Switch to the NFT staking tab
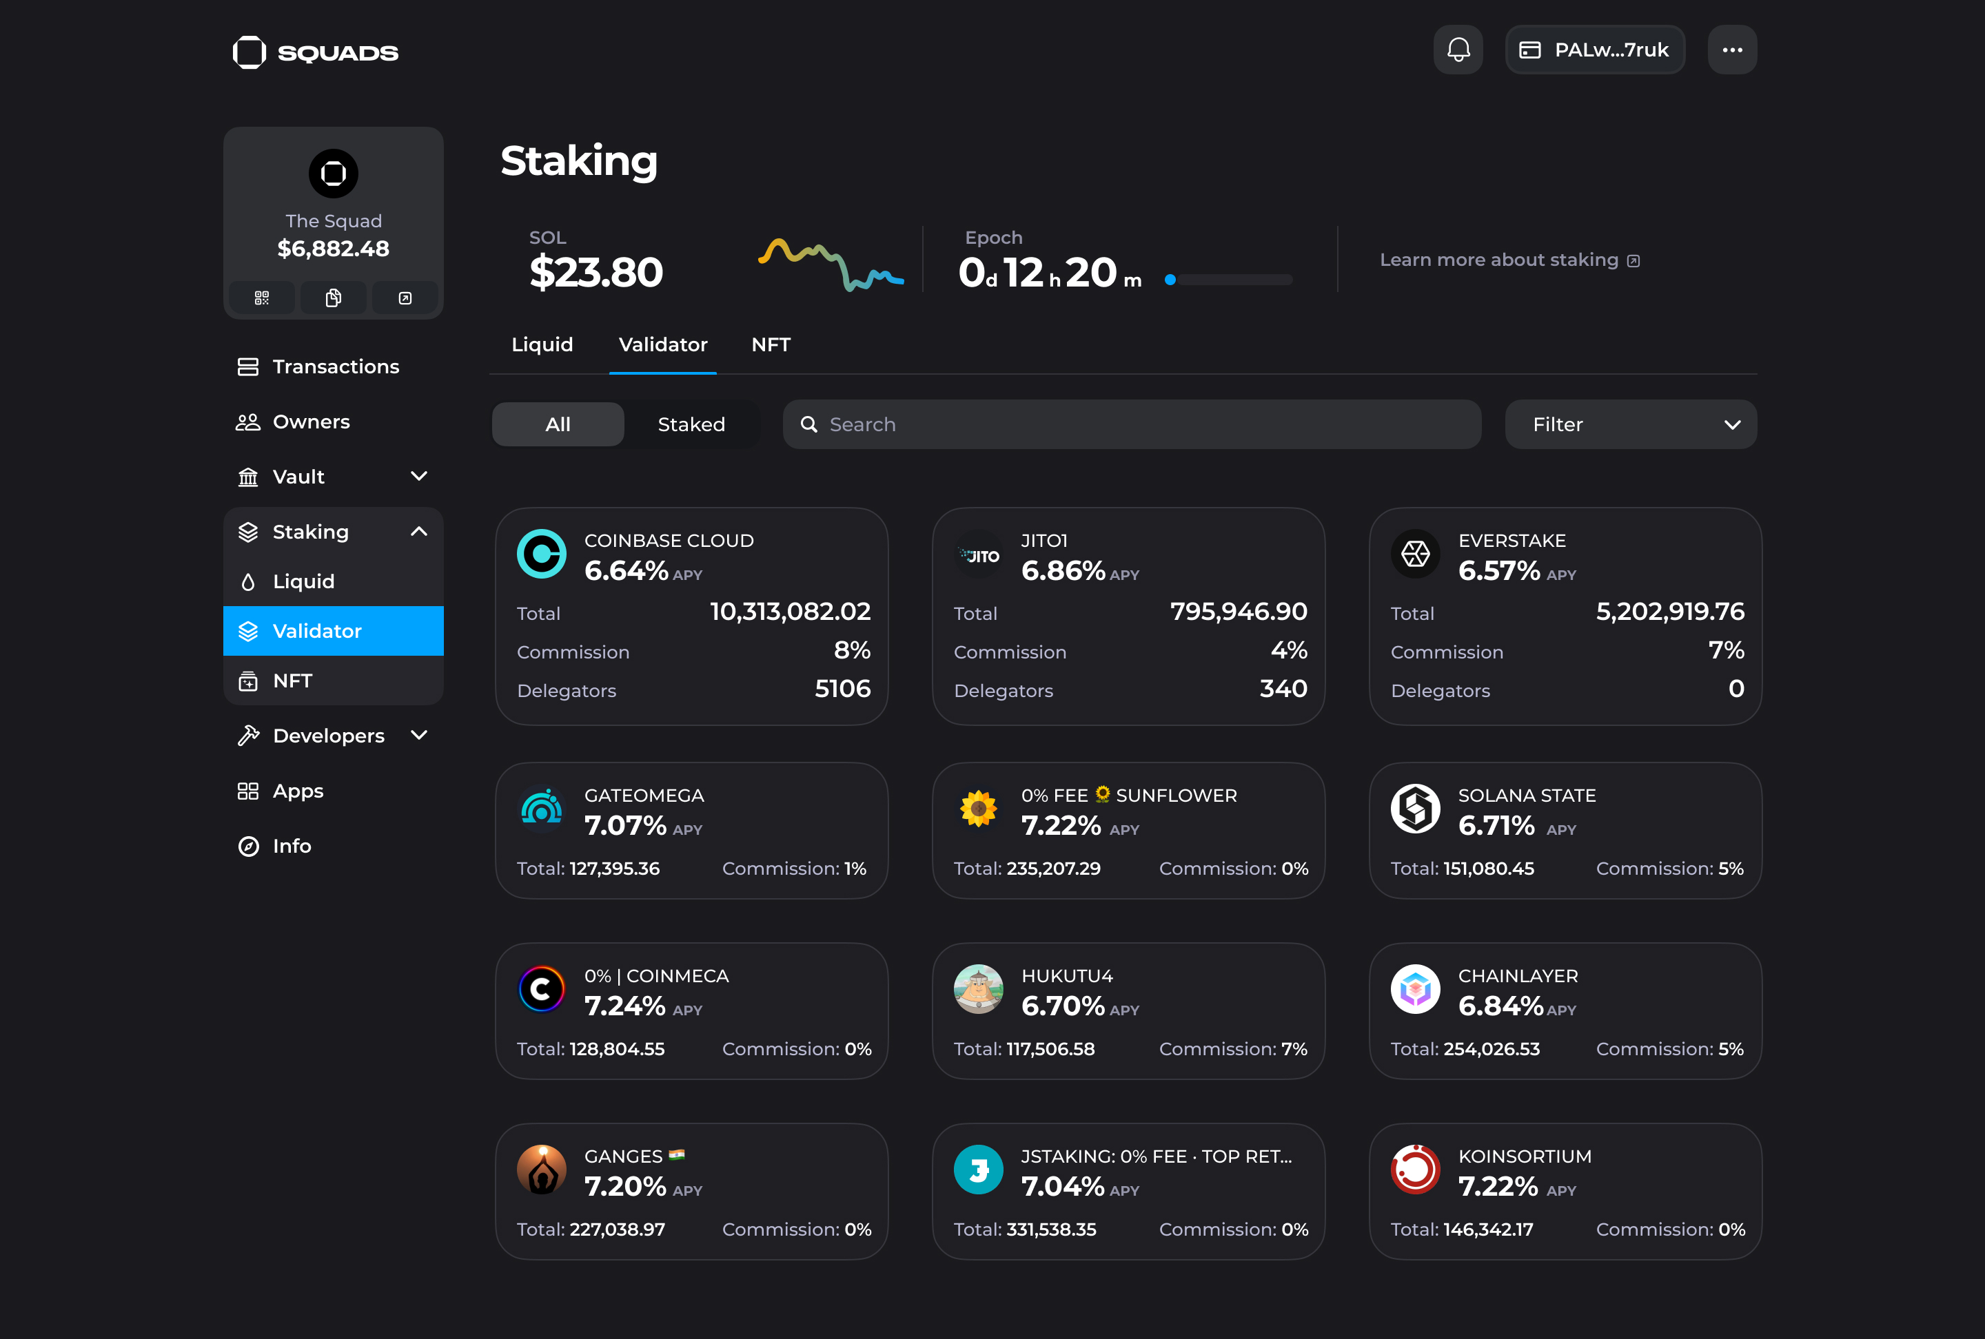This screenshot has width=1985, height=1339. (x=771, y=345)
